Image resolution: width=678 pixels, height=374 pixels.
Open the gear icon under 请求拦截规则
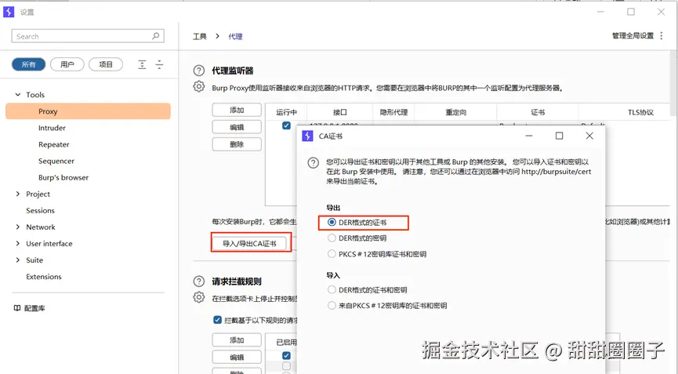tap(199, 297)
